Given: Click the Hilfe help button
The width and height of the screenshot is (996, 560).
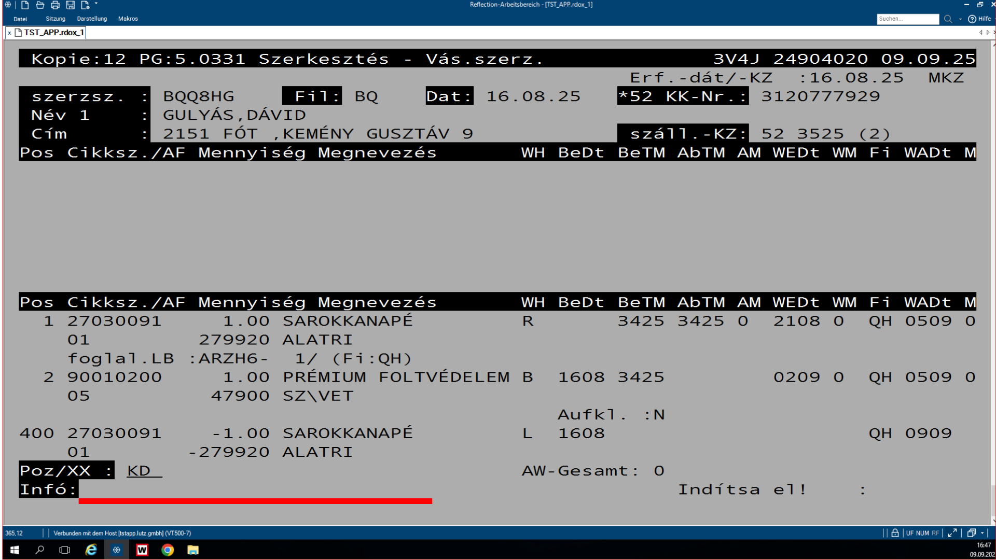Looking at the screenshot, I should 979,19.
